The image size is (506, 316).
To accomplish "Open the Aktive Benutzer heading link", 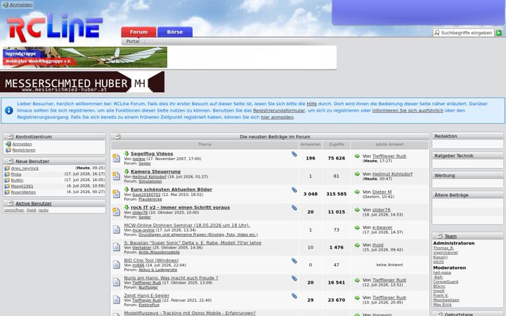I will 34,204.
